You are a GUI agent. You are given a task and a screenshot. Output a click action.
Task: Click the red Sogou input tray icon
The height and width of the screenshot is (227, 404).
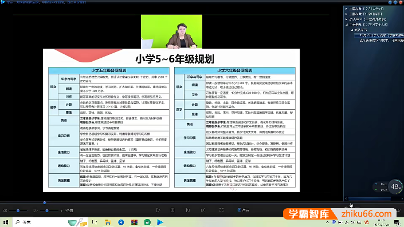(x=367, y=222)
